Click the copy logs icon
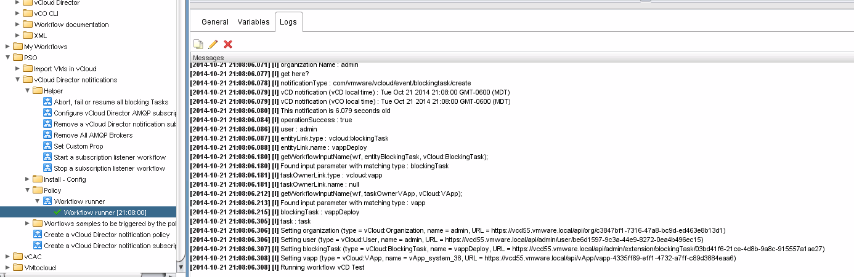 click(198, 44)
